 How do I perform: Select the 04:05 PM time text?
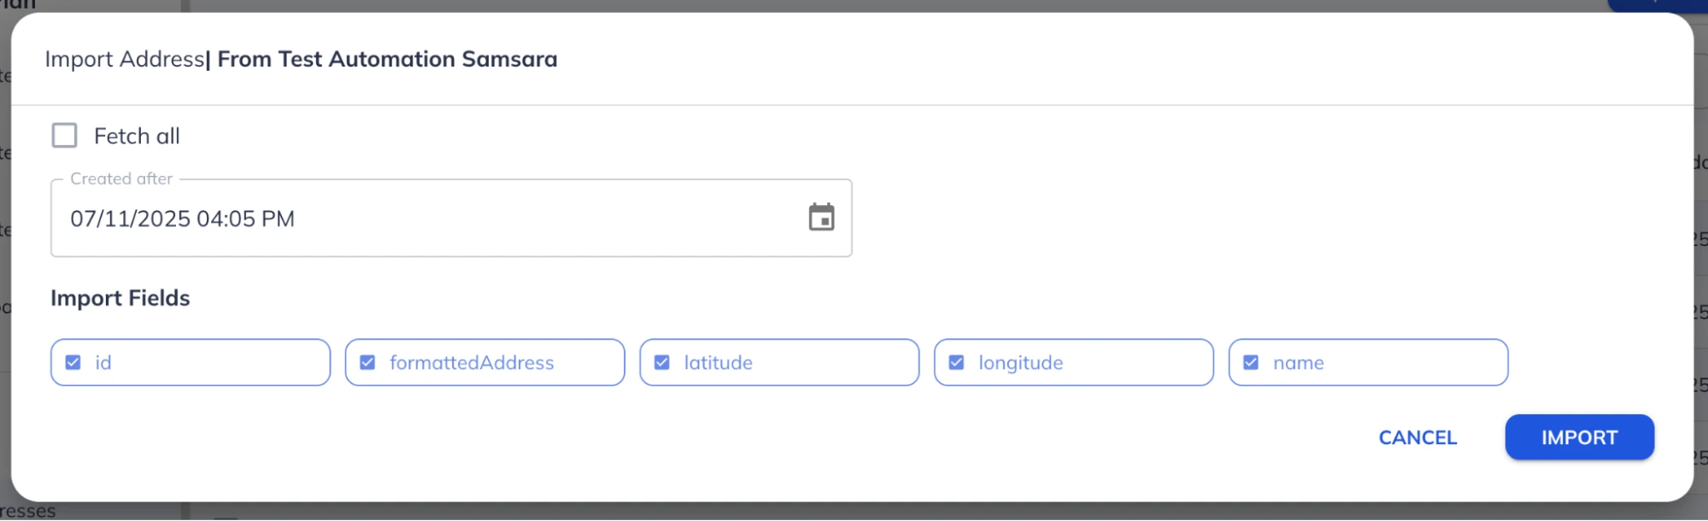pyautogui.click(x=245, y=219)
